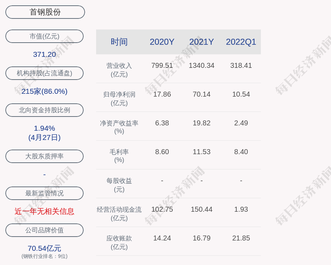This screenshot has width=331, height=265.
Task: Click net profit value 10.54
Action: click(x=241, y=94)
